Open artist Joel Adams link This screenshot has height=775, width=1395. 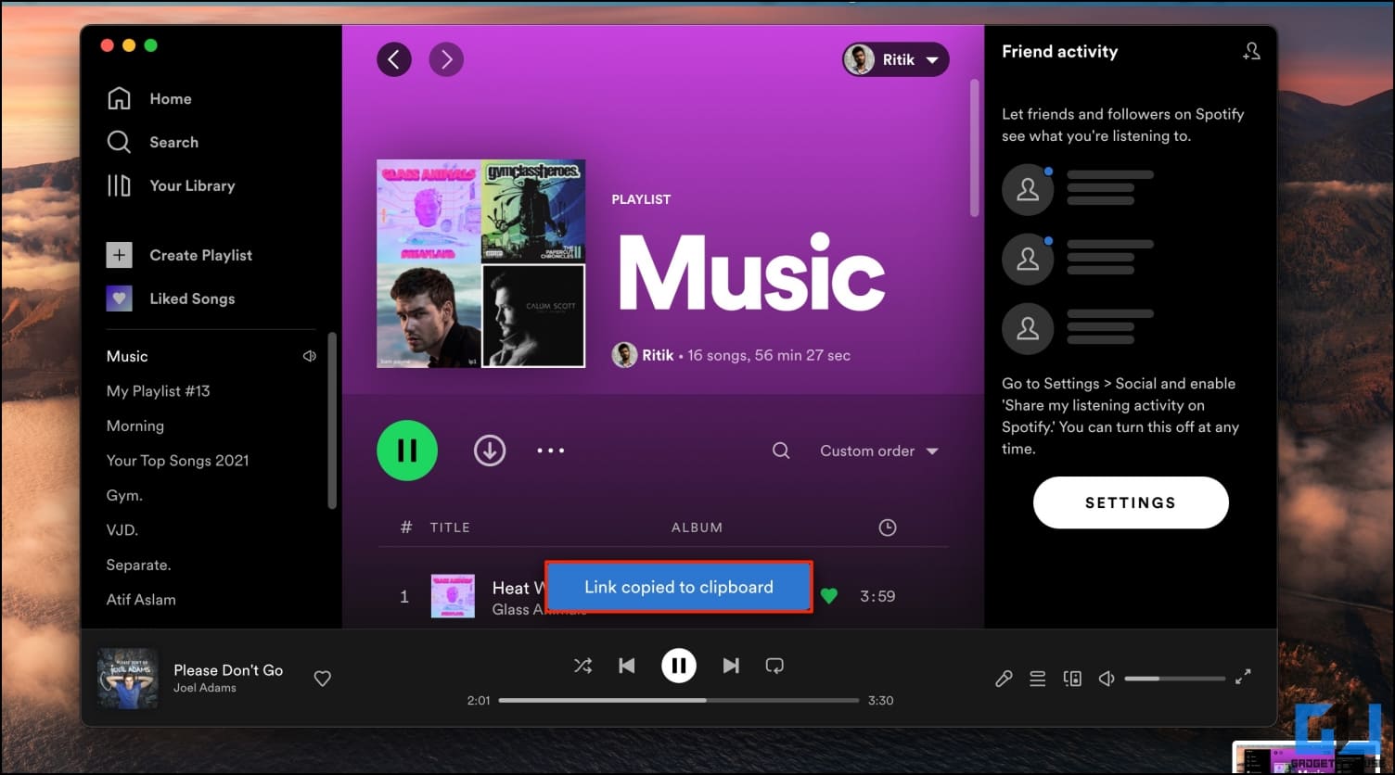click(205, 688)
